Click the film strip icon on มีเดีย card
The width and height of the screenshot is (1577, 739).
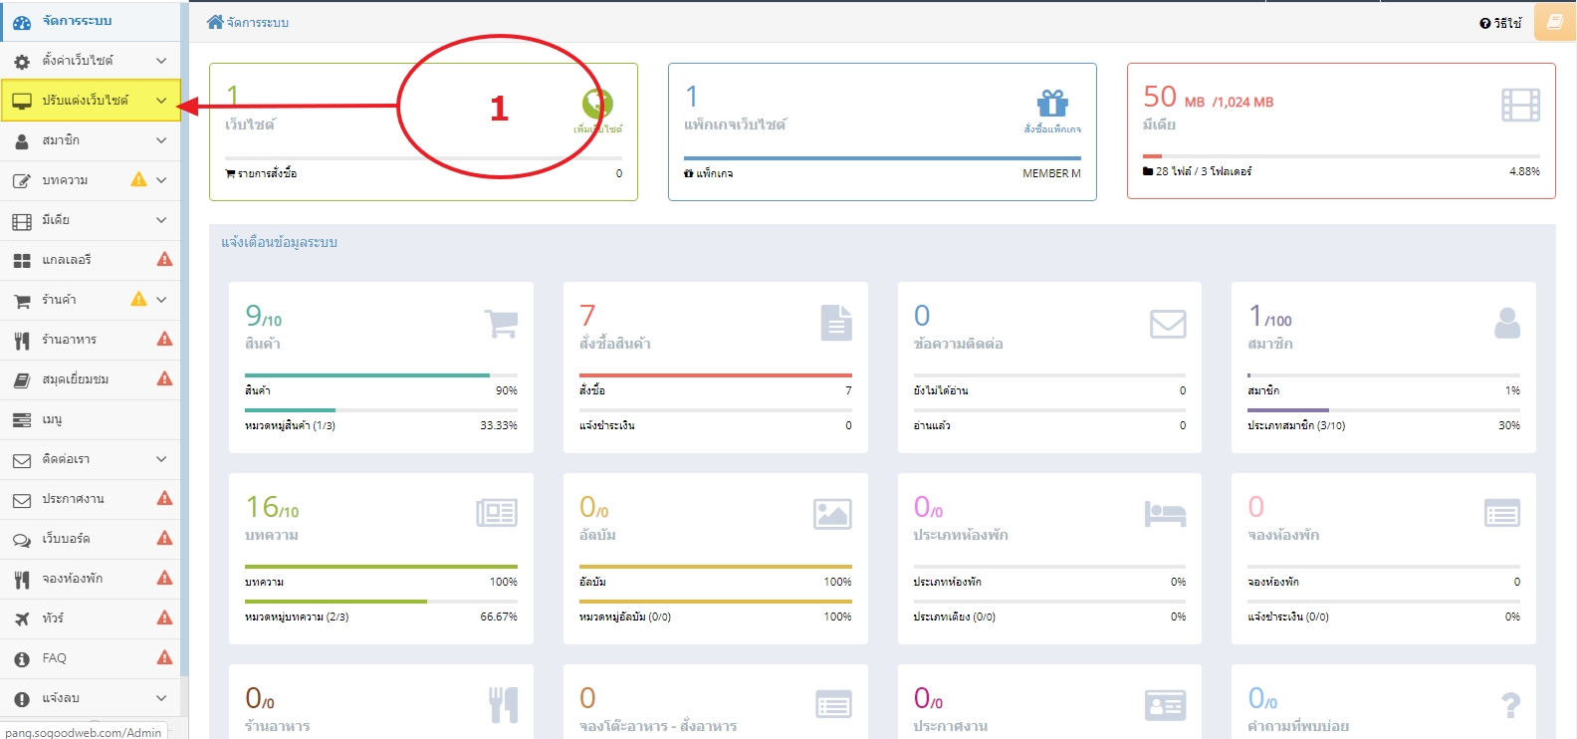pos(1520,105)
